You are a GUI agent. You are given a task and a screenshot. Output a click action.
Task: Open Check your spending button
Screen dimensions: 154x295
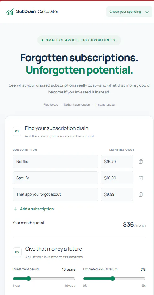click(x=129, y=12)
